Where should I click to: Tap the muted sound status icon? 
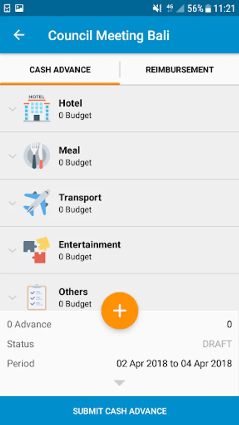point(157,8)
